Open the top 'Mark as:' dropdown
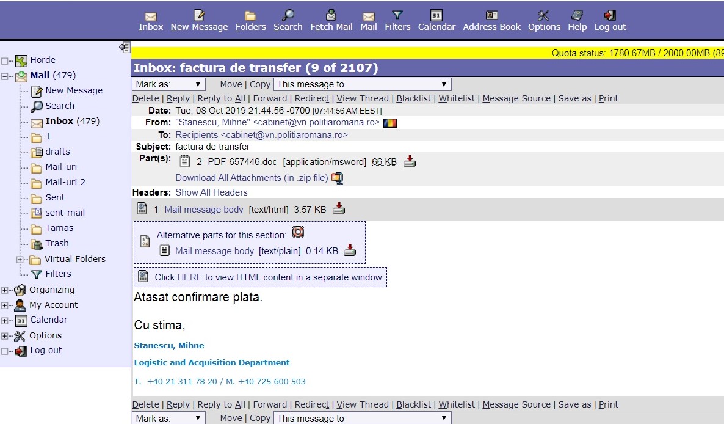The image size is (724, 424). pyautogui.click(x=168, y=84)
